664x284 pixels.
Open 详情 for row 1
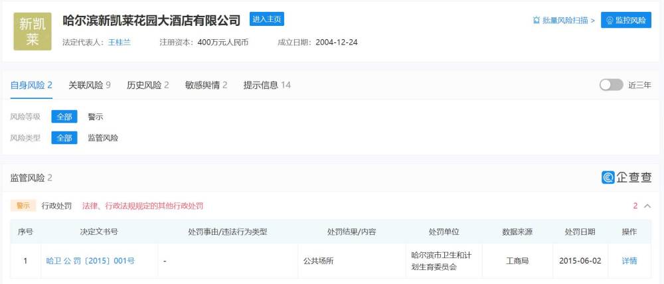tap(629, 261)
